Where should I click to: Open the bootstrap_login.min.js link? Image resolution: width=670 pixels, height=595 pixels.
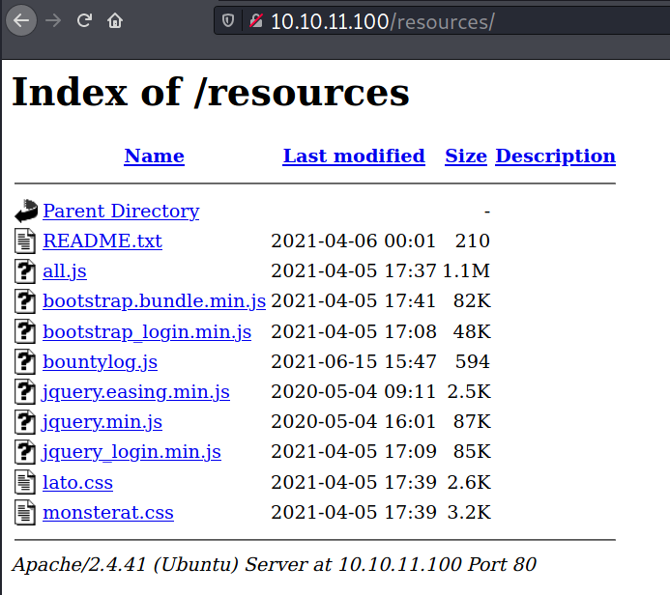coord(147,332)
